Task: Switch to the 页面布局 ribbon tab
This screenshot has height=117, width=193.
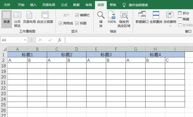Action: [x=49, y=5]
